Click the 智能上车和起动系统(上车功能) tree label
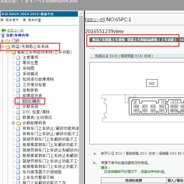 click(x=44, y=52)
